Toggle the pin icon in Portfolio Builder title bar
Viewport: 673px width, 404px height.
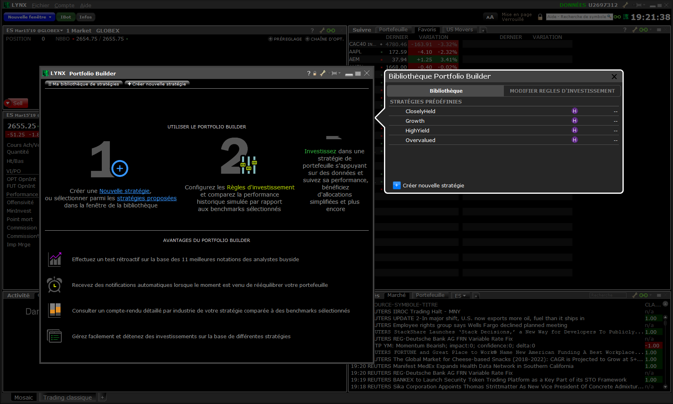tap(334, 73)
